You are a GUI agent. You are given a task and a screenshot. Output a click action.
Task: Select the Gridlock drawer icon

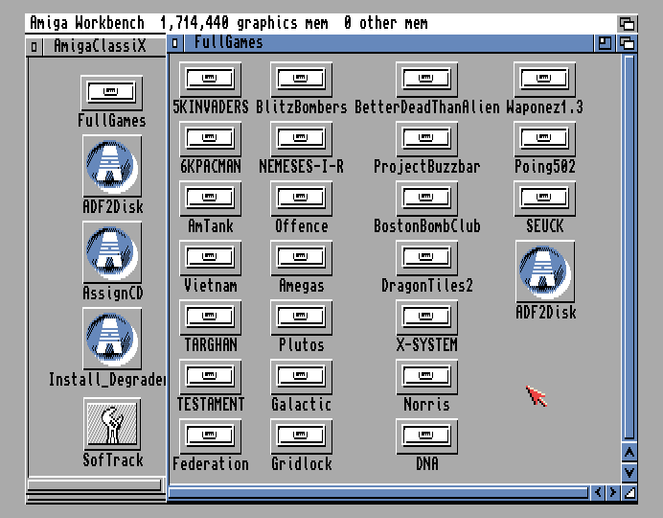[301, 436]
